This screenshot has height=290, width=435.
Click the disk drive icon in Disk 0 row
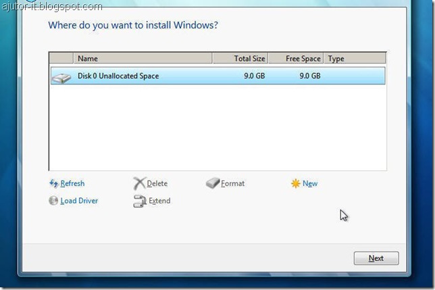(x=61, y=78)
